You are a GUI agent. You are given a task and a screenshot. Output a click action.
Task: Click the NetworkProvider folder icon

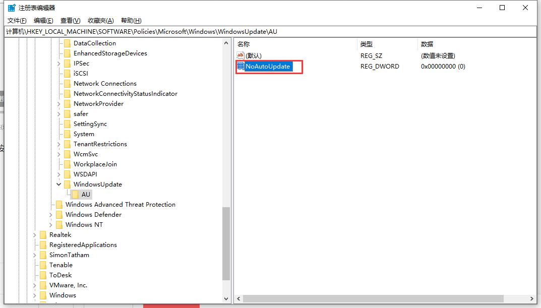pos(67,103)
